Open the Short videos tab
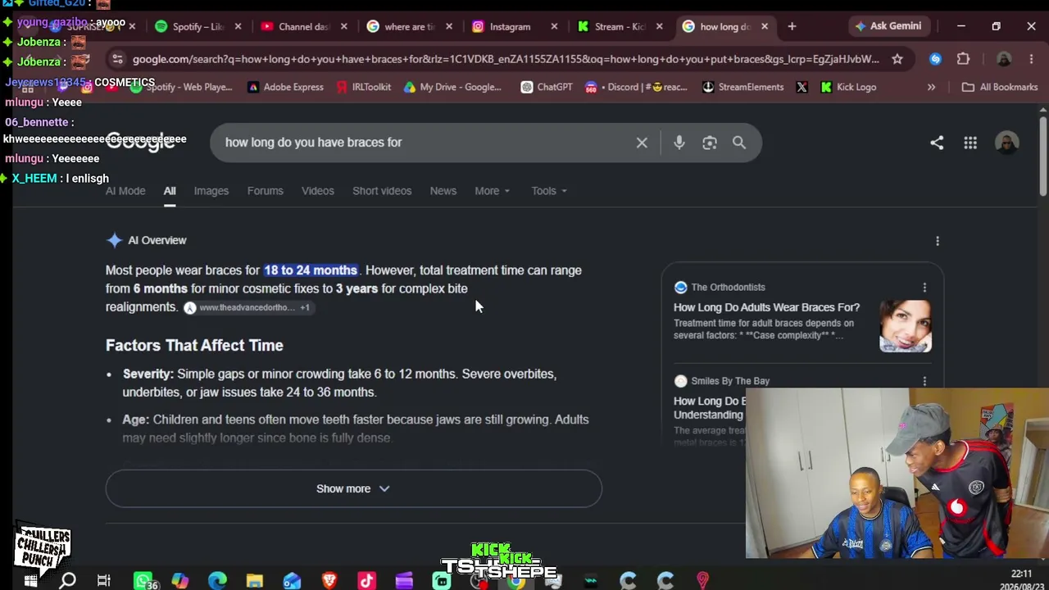The image size is (1049, 590). tap(382, 191)
